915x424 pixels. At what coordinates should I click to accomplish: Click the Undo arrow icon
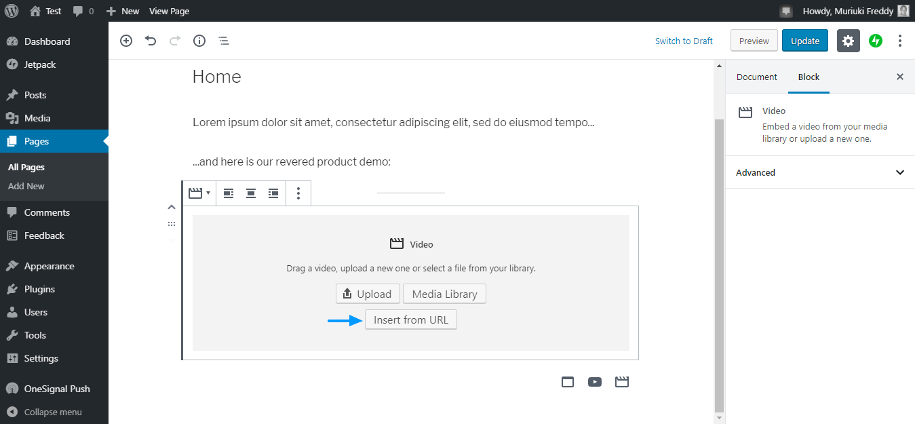point(151,41)
